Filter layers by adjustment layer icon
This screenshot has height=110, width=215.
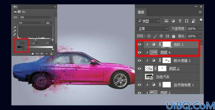tap(173, 21)
